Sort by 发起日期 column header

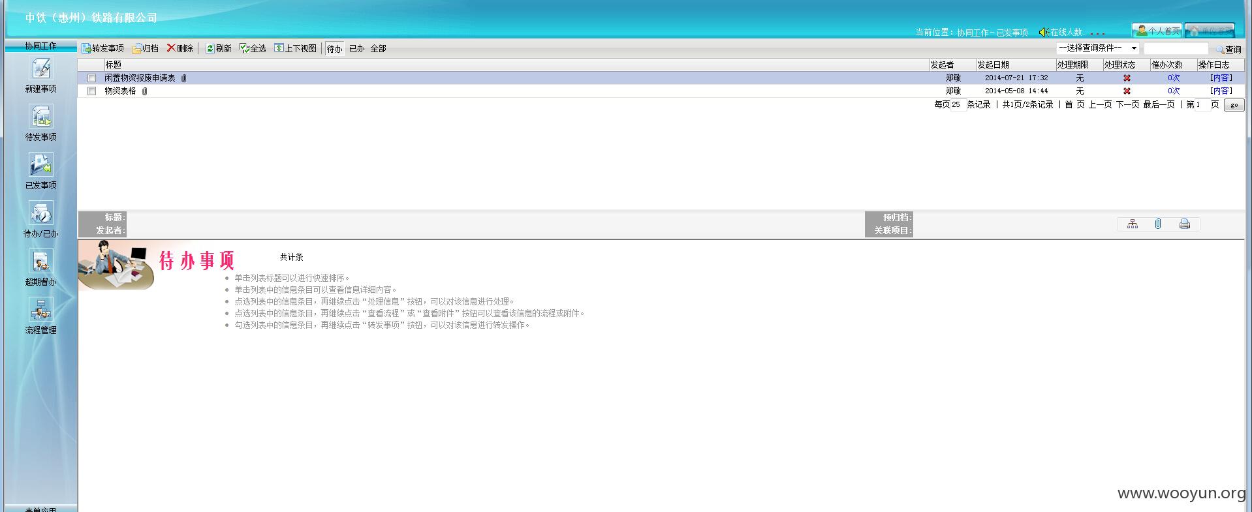tap(993, 65)
